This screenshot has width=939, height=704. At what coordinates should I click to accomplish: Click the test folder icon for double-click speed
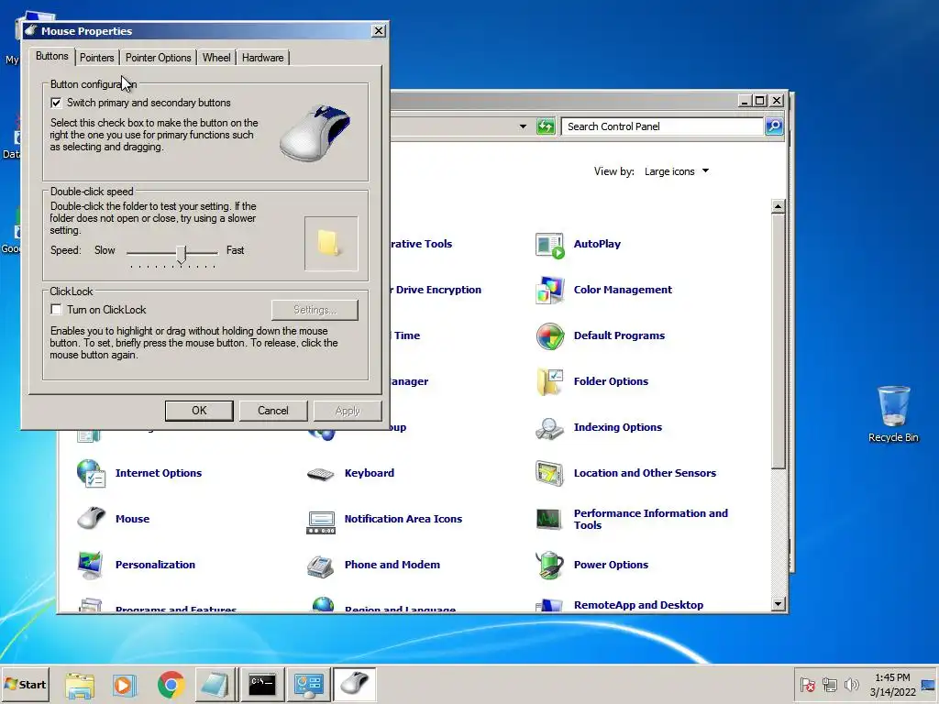330,244
